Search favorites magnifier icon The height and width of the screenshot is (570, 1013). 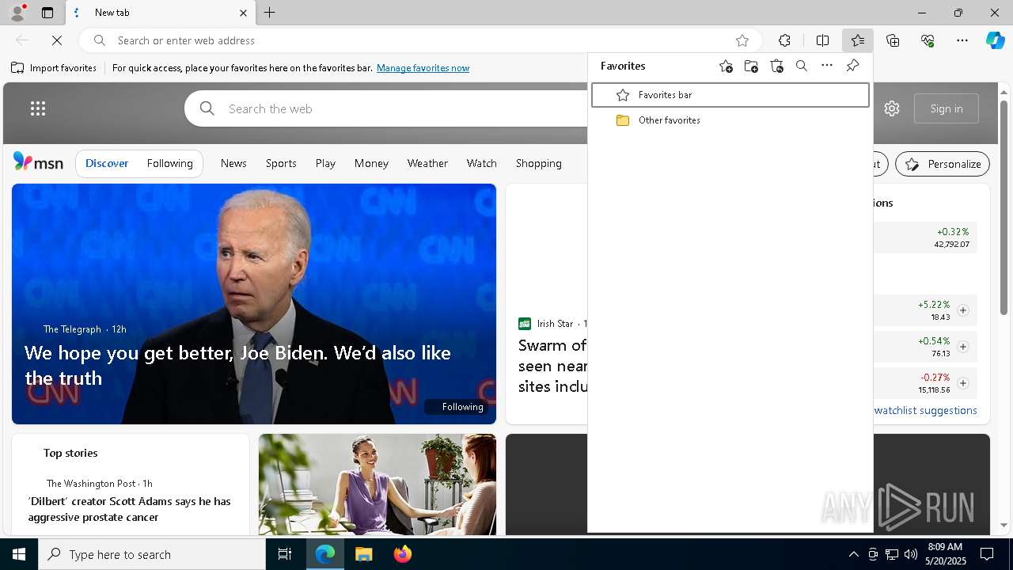(x=802, y=66)
